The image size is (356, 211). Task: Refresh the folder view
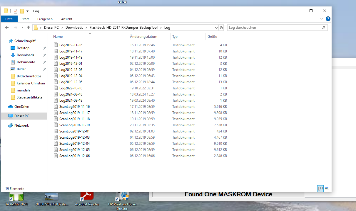point(221,28)
